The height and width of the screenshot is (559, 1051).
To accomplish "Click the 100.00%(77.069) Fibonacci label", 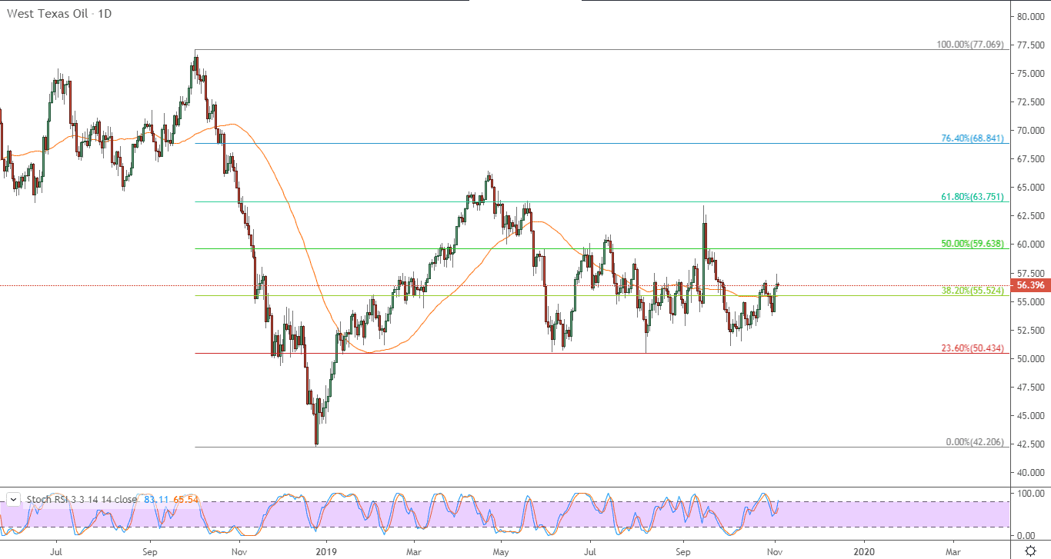I will [x=969, y=45].
